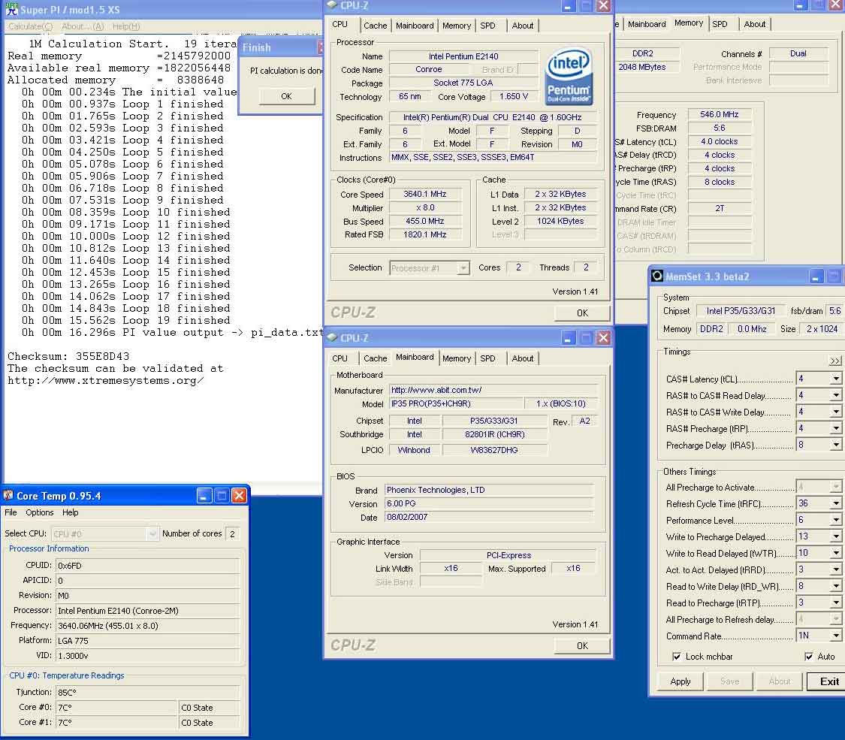Screen dimensions: 845x740
Task: Click the Apply button in MemSet
Action: click(680, 681)
